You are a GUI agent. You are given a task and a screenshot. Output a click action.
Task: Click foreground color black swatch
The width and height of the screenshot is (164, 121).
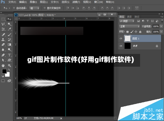pos(4,71)
